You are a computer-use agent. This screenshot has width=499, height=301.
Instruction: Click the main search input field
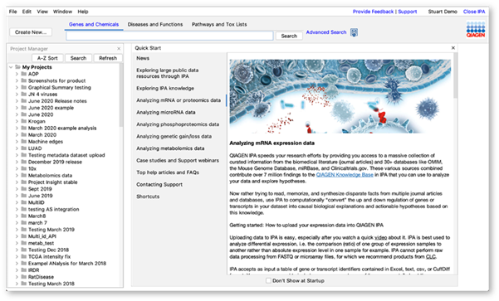(169, 36)
